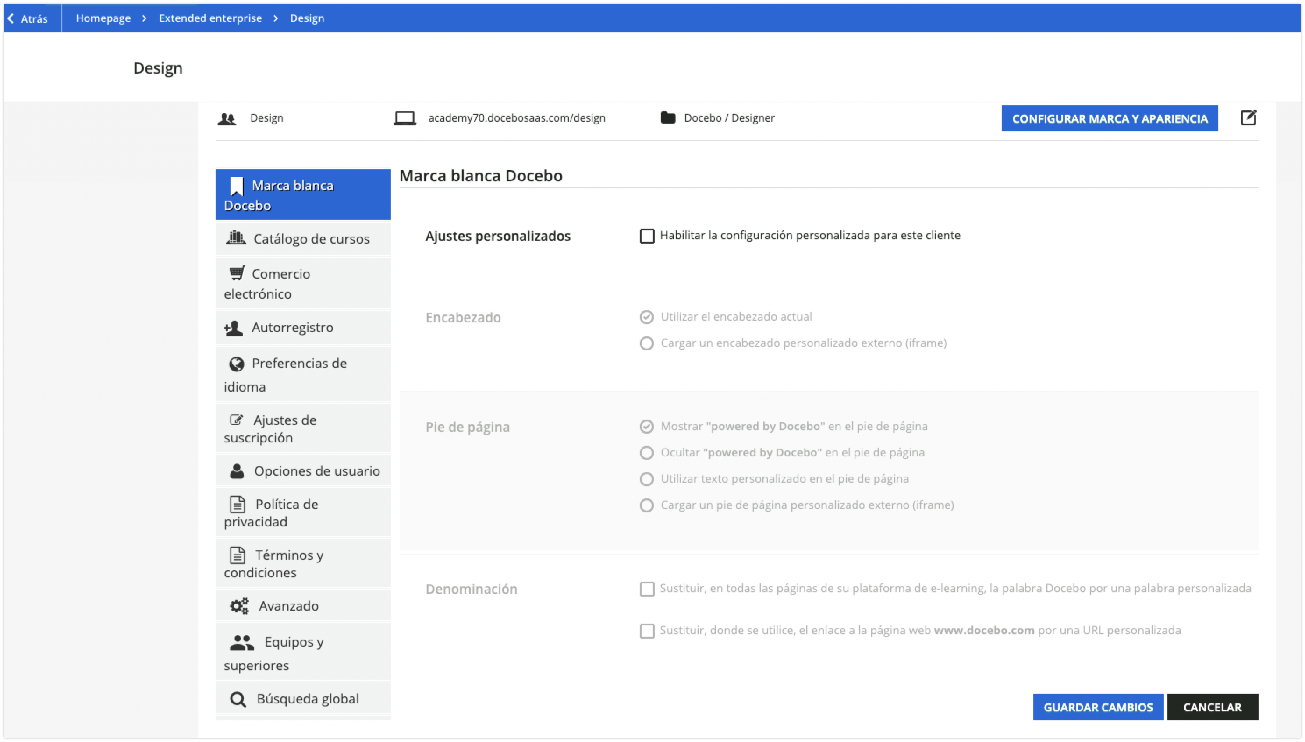Image resolution: width=1305 pixels, height=742 pixels.
Task: Navigate to Homepage breadcrumb
Action: [x=103, y=18]
